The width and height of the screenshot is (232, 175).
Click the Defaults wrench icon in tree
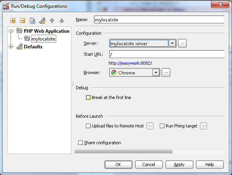20,46
